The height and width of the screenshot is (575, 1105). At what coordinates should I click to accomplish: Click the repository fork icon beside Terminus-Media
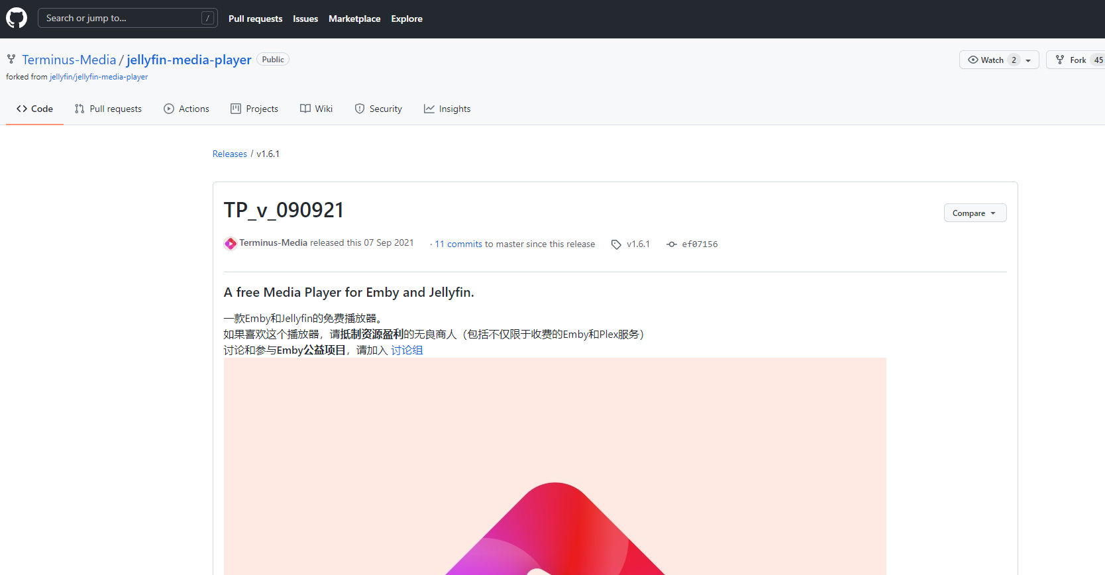pyautogui.click(x=11, y=60)
